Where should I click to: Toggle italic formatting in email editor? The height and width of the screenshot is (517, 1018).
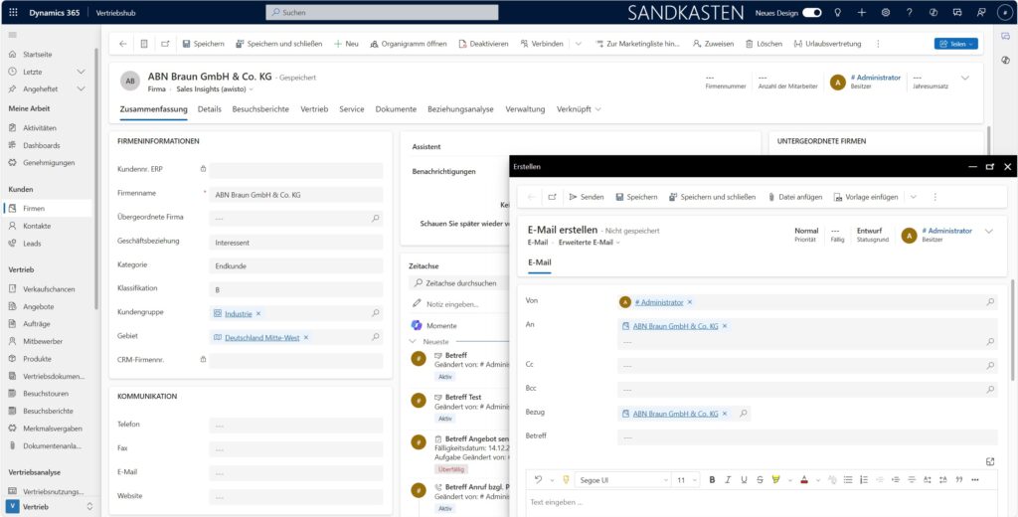[728, 480]
